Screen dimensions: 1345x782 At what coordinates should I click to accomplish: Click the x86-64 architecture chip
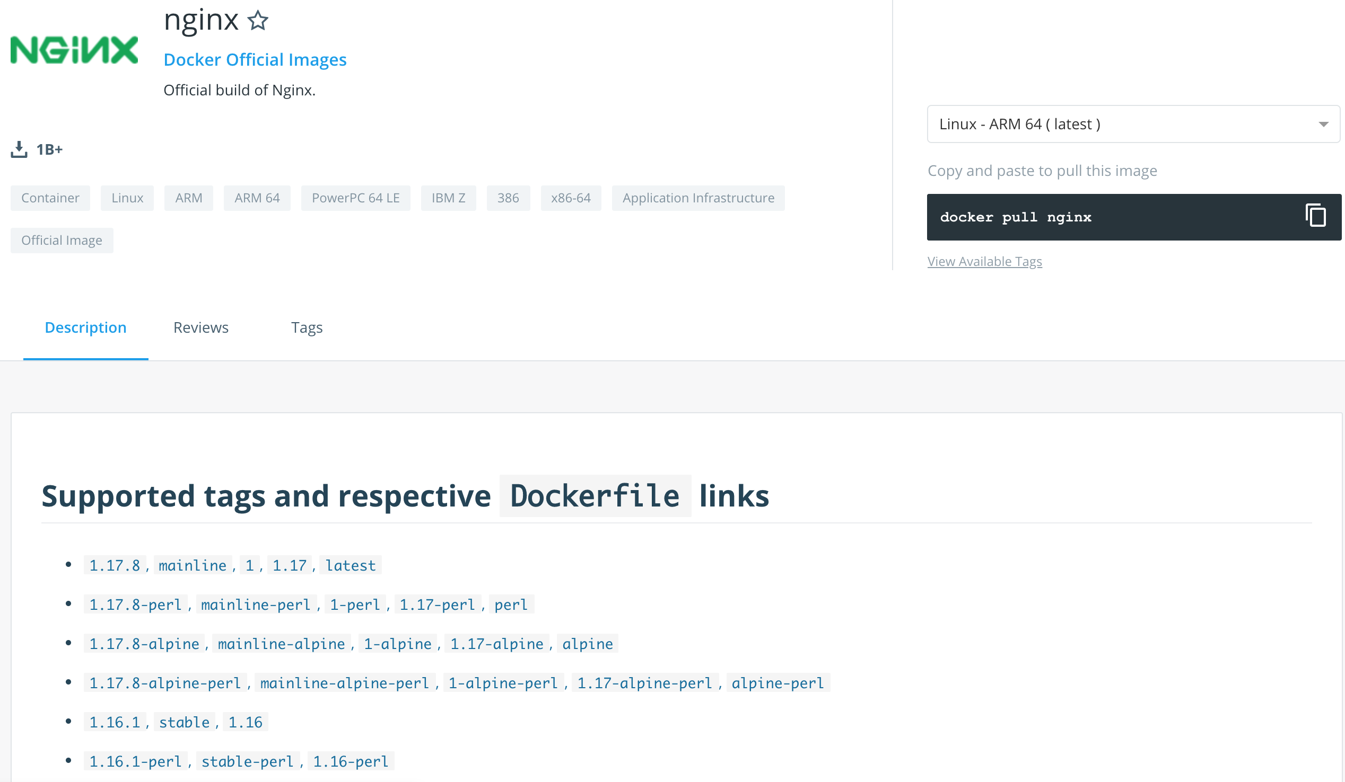(571, 198)
